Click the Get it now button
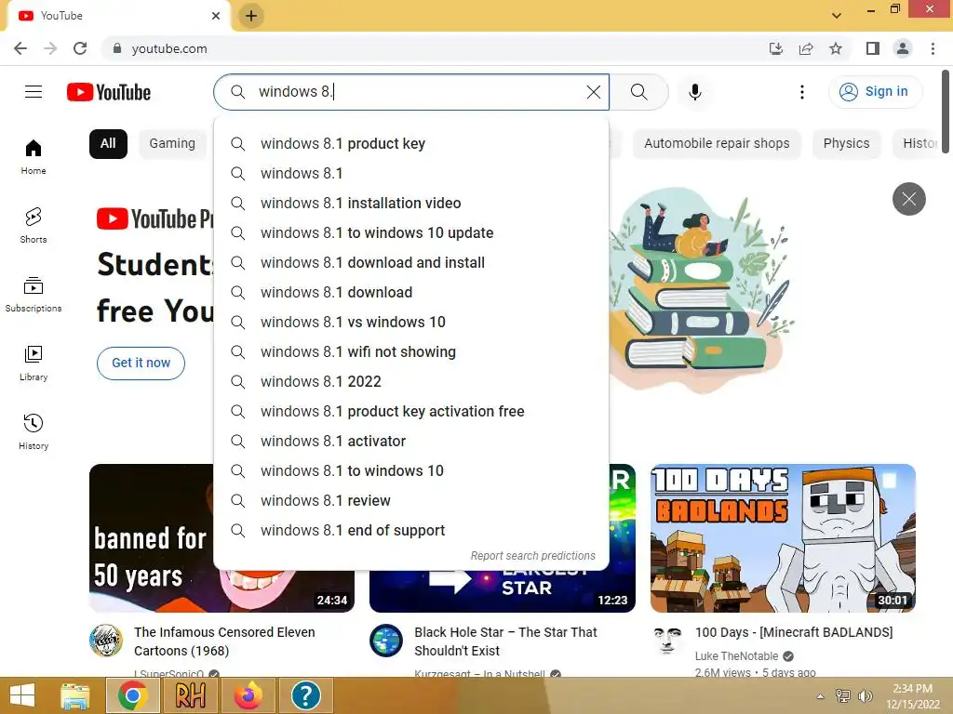The height and width of the screenshot is (714, 953). tap(141, 364)
